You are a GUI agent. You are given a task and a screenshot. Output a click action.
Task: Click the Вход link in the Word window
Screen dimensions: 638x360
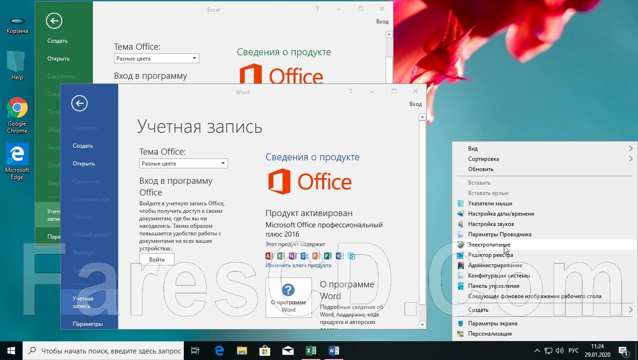click(x=415, y=104)
